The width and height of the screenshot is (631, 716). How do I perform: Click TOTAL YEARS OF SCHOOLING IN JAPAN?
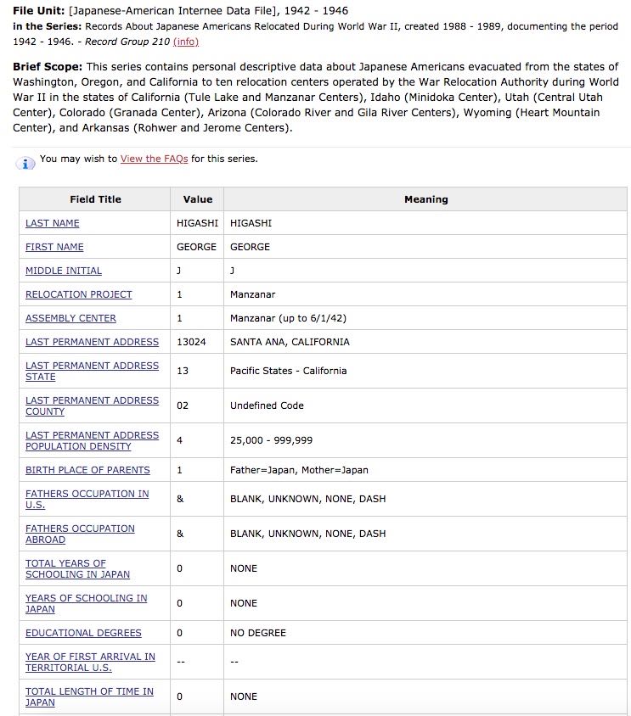tap(78, 568)
